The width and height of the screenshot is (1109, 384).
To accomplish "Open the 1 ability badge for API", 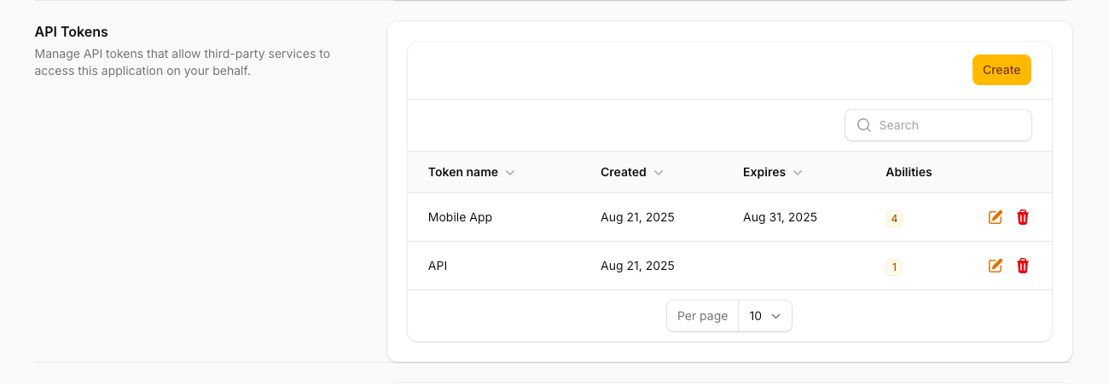I will 894,267.
